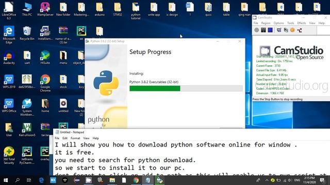Select the menu folder on desktop
Image resolution: width=330 pixels, height=185 pixels.
(63, 58)
